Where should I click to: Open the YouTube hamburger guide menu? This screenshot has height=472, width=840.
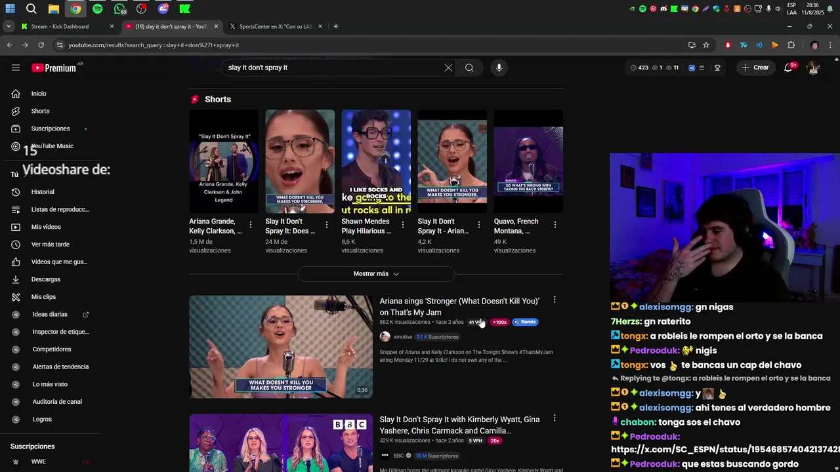coord(16,68)
